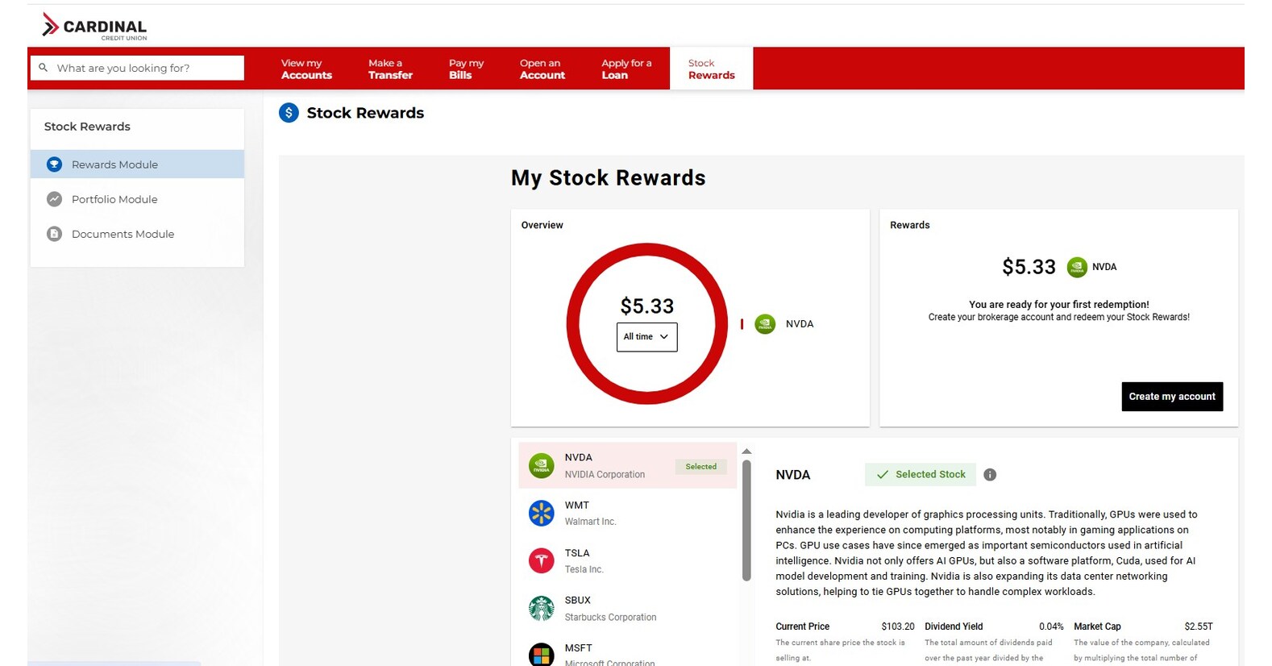Toggle the Selected Stock checkmark badge
Image resolution: width=1272 pixels, height=666 pixels.
pos(921,475)
